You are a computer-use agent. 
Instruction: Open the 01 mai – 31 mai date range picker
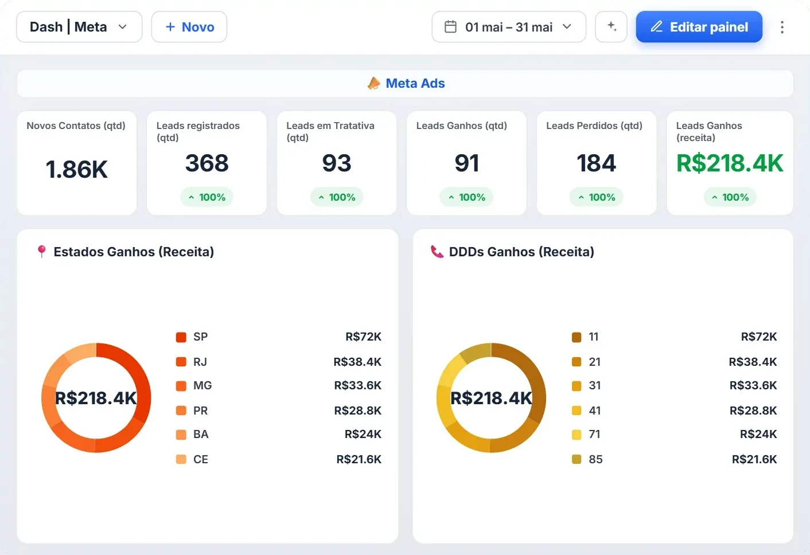pyautogui.click(x=509, y=27)
